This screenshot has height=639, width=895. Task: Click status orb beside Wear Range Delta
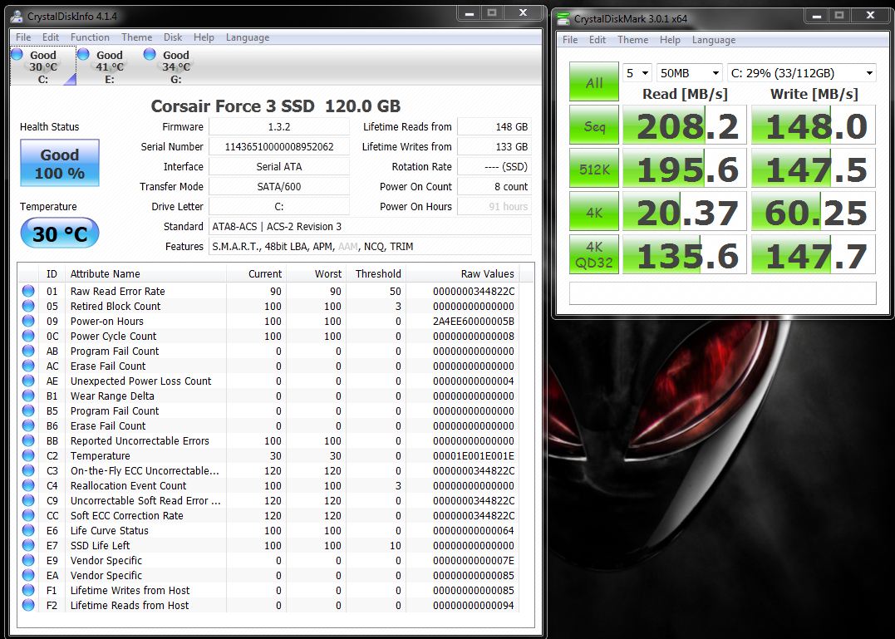[28, 396]
